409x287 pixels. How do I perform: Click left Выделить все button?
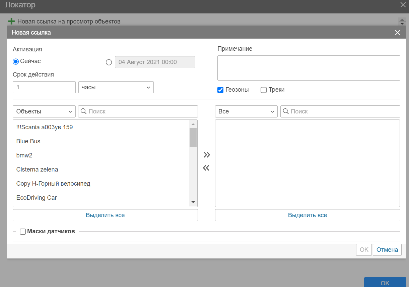[105, 215]
